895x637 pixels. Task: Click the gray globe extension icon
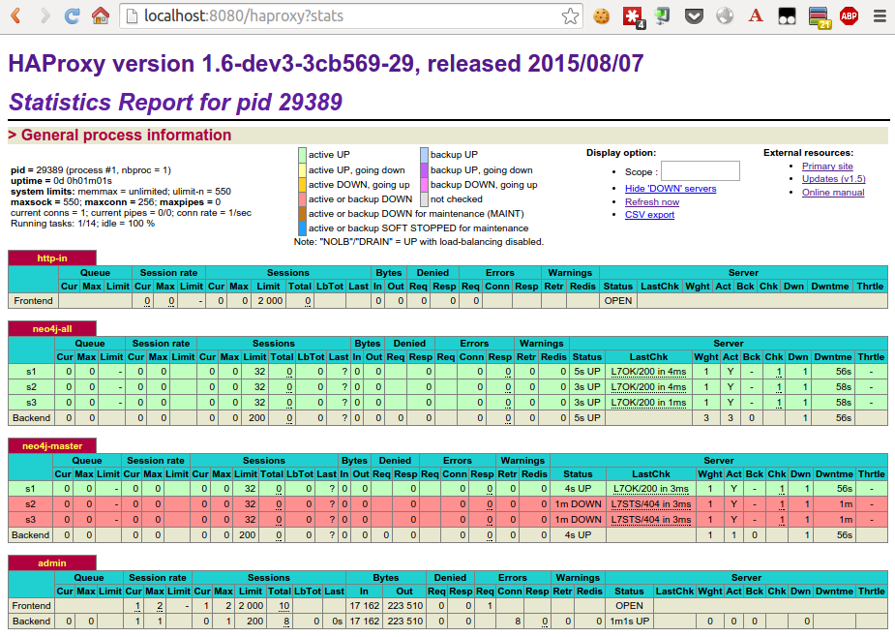tap(725, 16)
